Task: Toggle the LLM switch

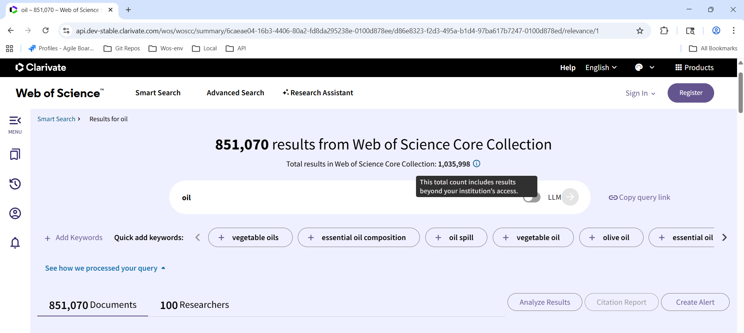Action: (532, 197)
